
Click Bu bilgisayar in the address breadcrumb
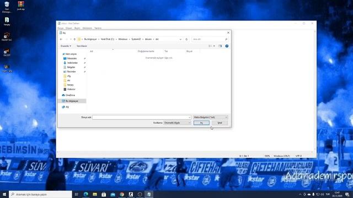click(x=90, y=39)
